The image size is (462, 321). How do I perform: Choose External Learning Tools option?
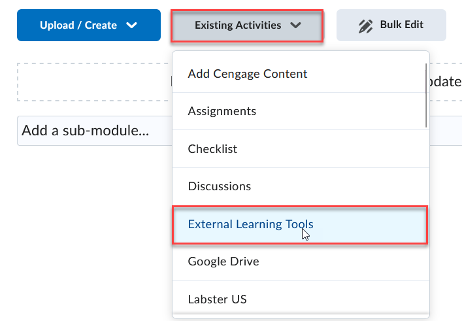(x=250, y=224)
